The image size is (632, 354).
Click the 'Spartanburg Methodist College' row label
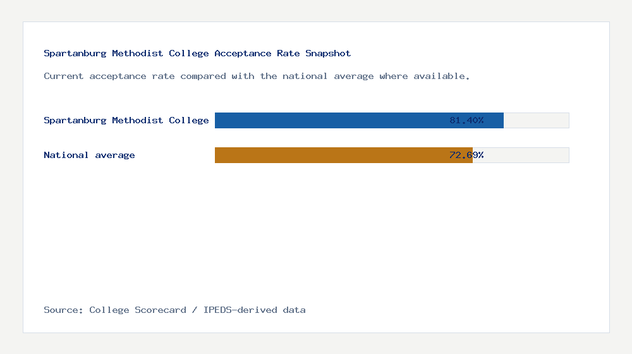[x=126, y=121]
